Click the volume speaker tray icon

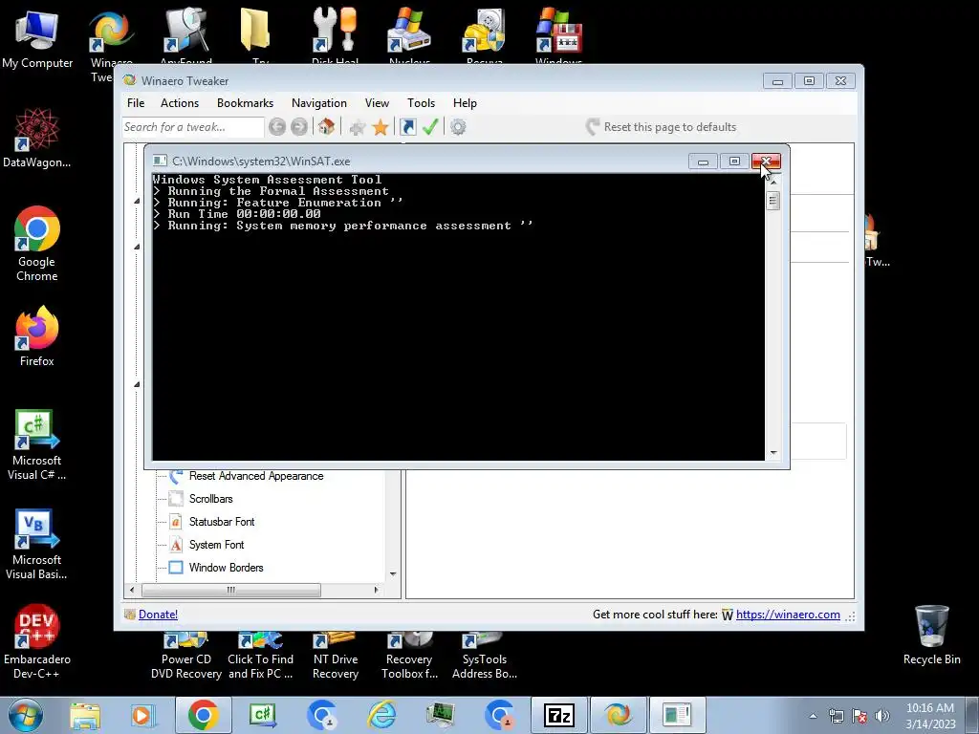[882, 716]
